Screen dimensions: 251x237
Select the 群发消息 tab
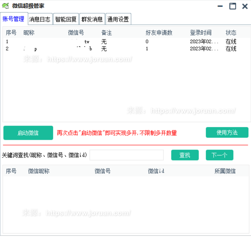[x=92, y=20]
